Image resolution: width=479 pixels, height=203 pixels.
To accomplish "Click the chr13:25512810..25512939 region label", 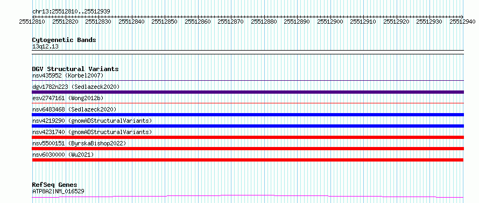I will pos(71,11).
